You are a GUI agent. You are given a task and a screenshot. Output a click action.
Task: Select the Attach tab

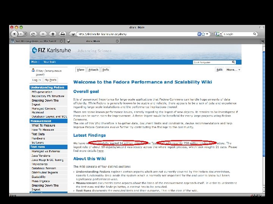[93, 70]
